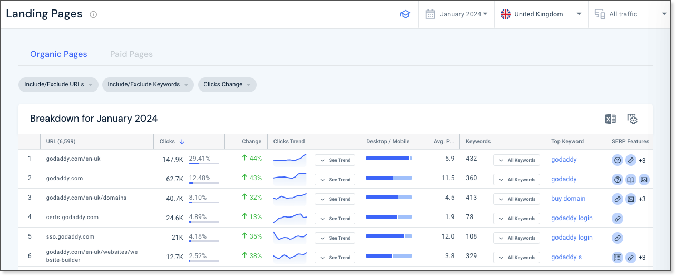Click the +3 SERP features in website-builder row
Screen dimensions: 676x276
pos(642,258)
